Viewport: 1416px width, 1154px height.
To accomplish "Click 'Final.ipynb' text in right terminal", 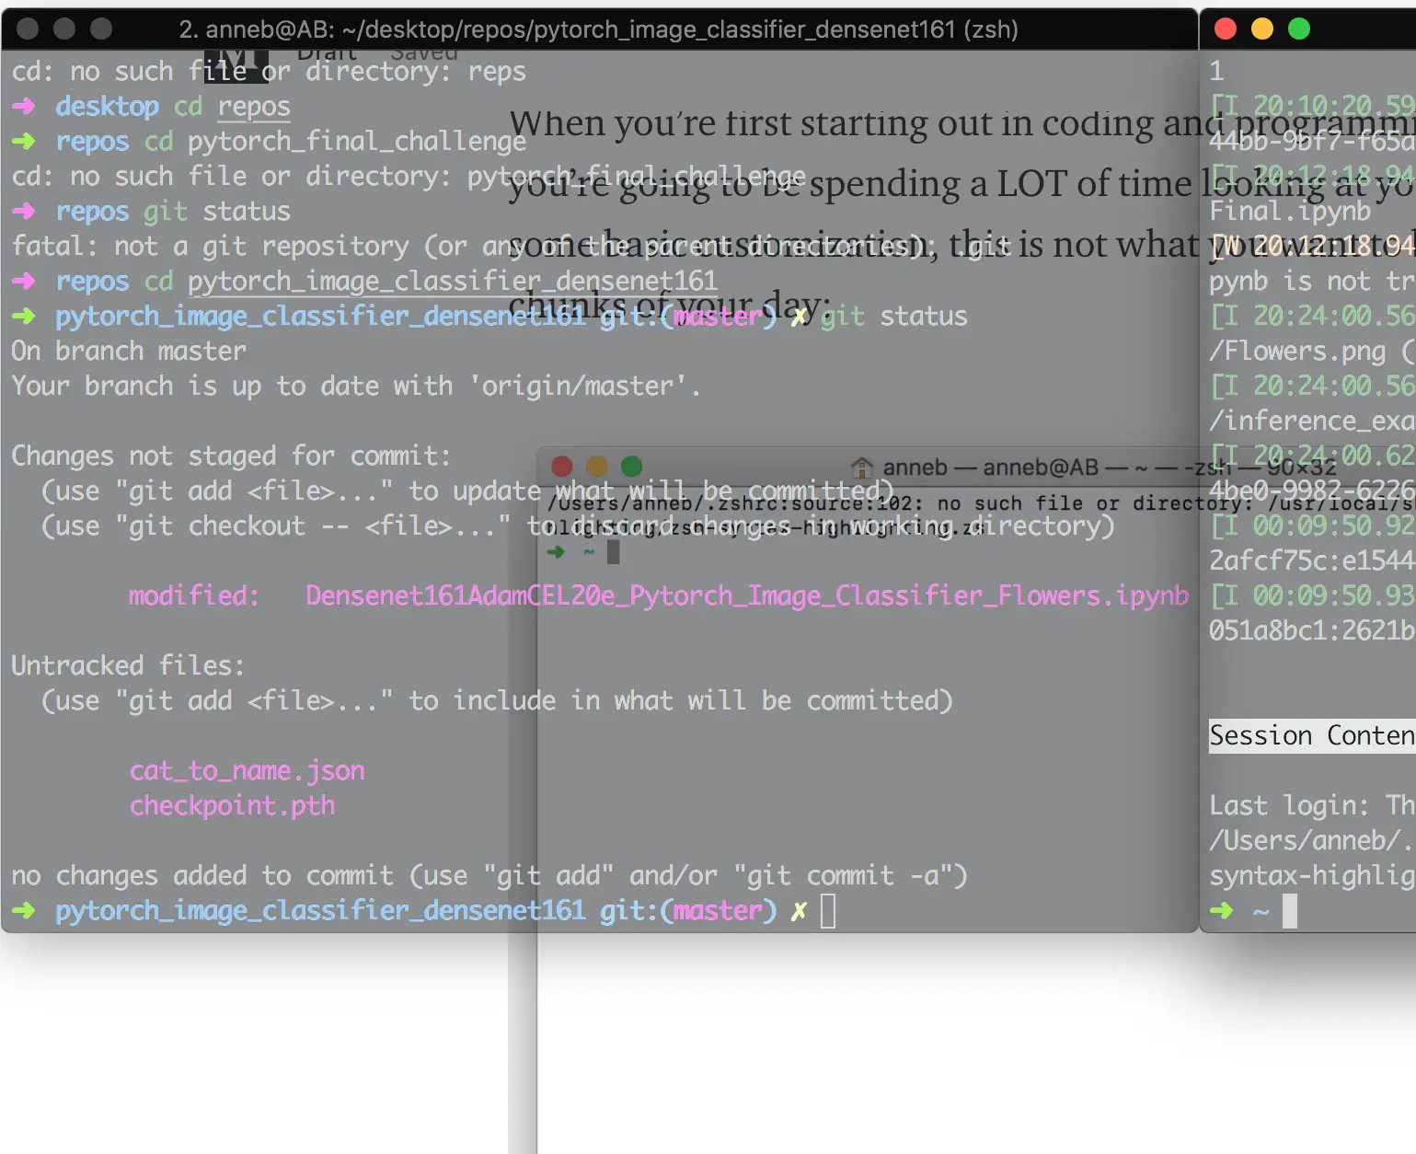I will 1290,211.
